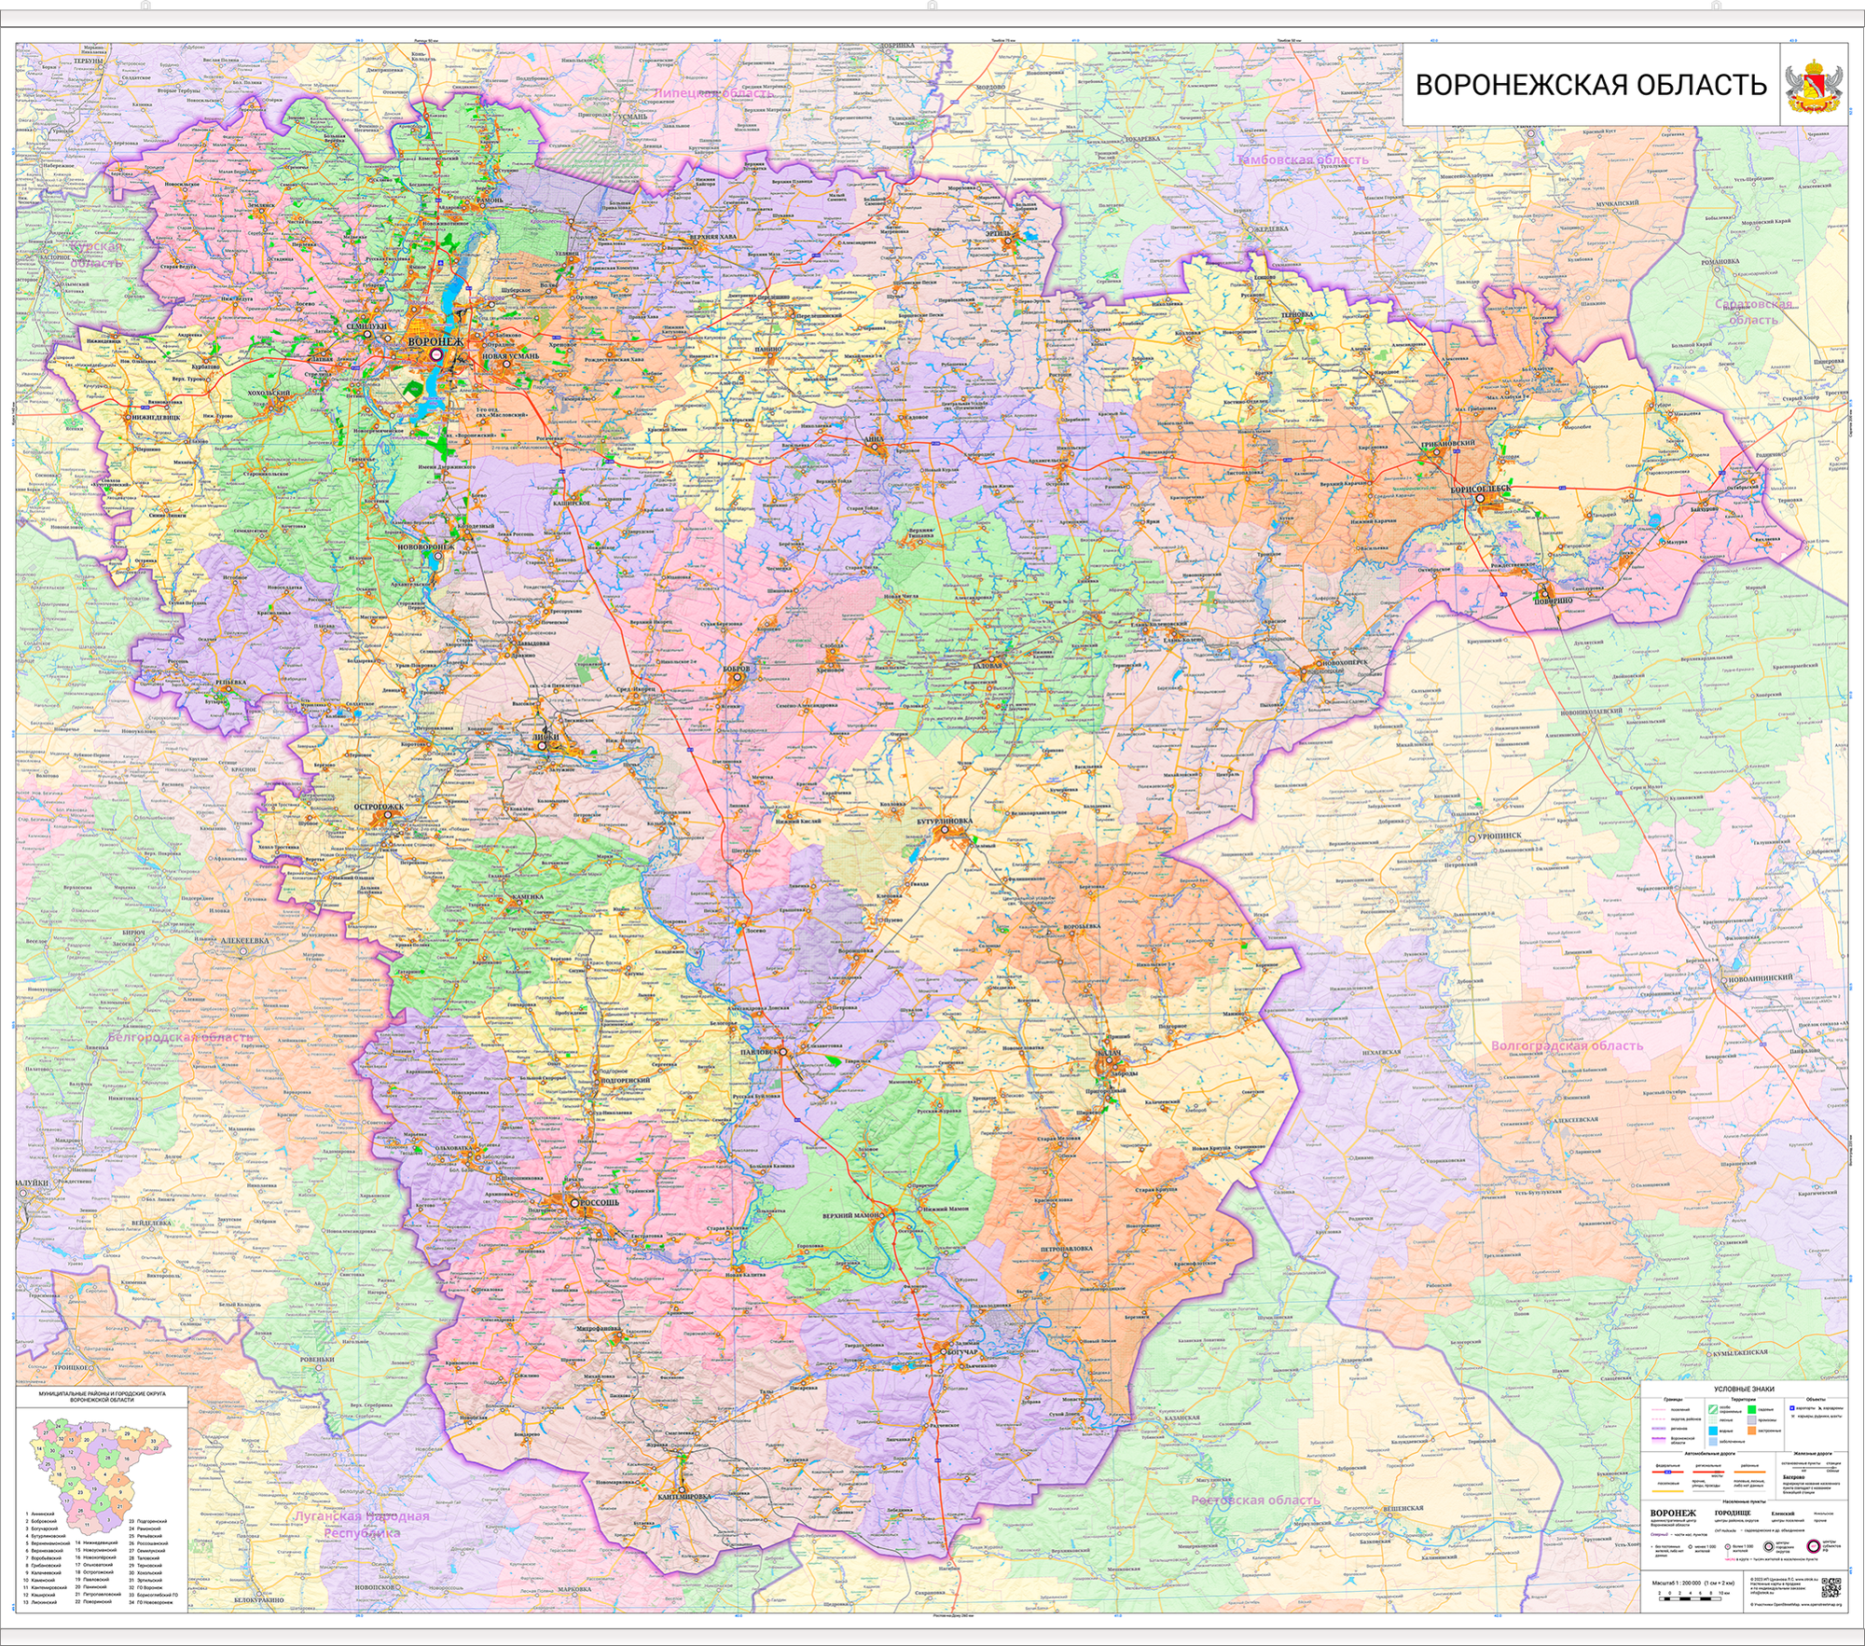Click the 'Луганская Народная Республика' label
The width and height of the screenshot is (1865, 1646).
tap(362, 1524)
